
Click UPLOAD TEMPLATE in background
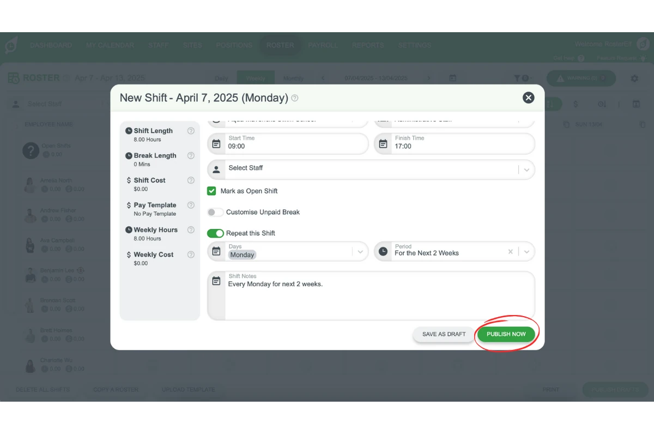coord(189,390)
